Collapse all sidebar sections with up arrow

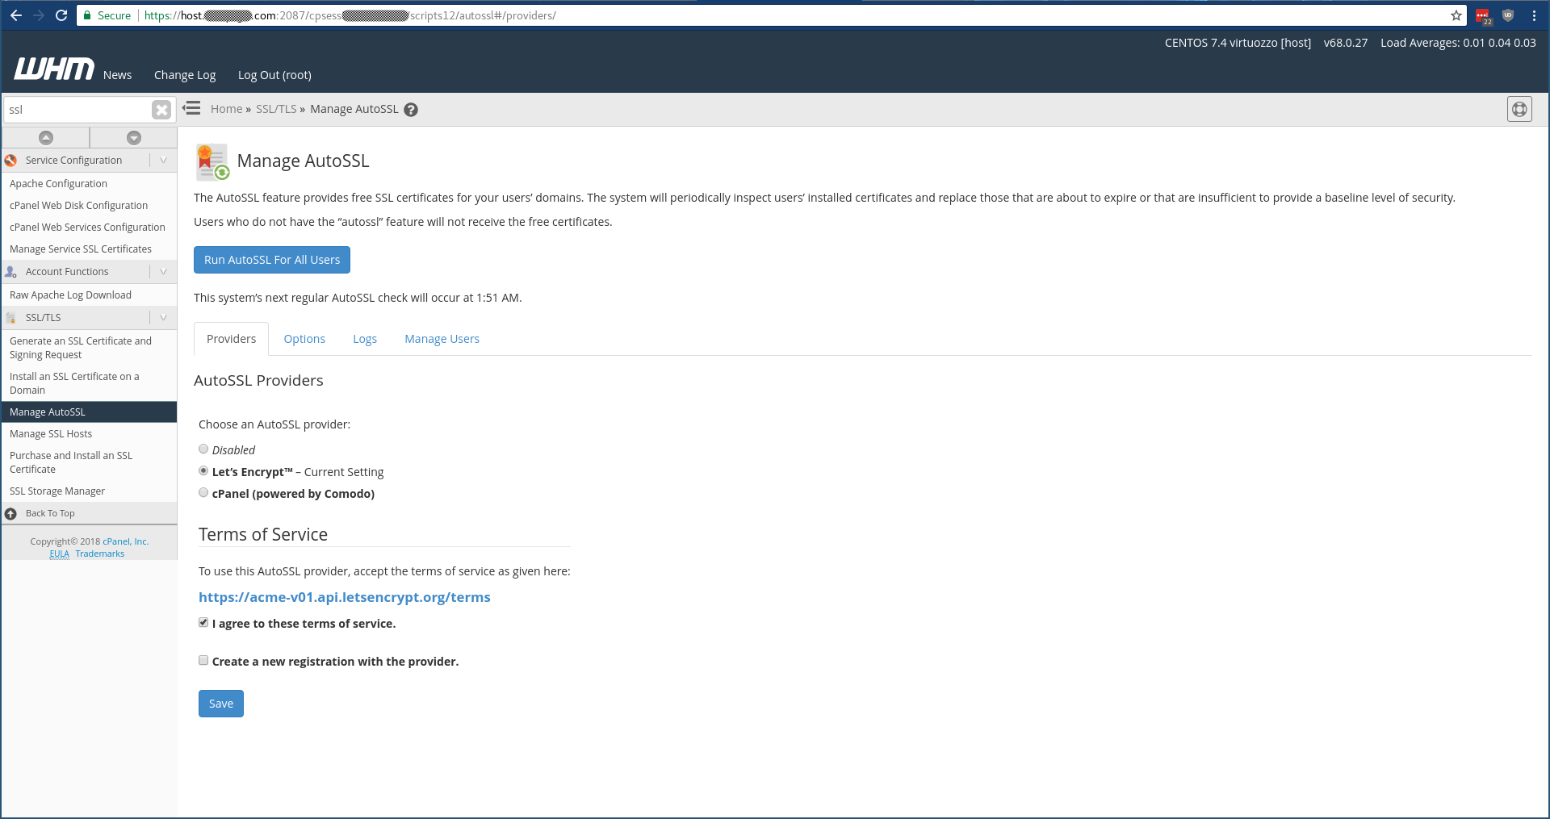(46, 138)
